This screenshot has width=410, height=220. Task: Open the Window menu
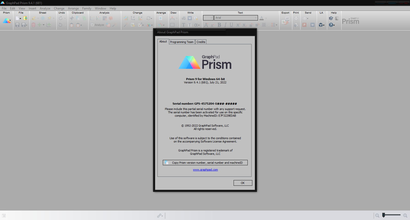pyautogui.click(x=100, y=8)
